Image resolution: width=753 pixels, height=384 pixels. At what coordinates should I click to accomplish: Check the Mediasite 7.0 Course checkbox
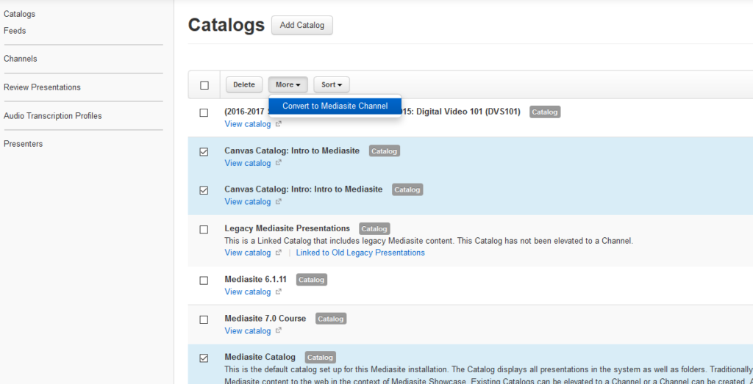click(204, 320)
